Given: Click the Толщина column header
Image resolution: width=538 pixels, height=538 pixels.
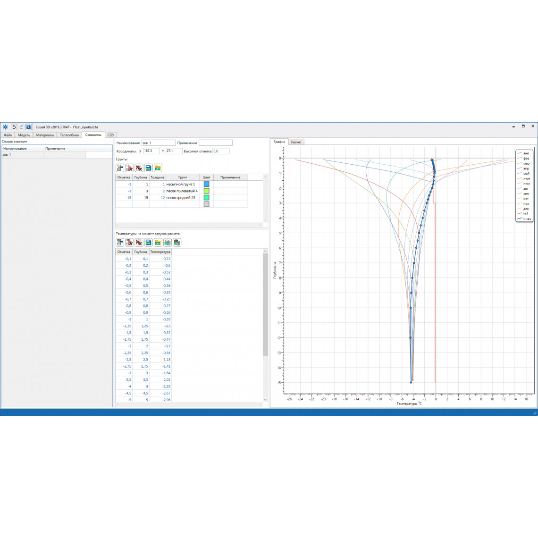Looking at the screenshot, I should 158,177.
